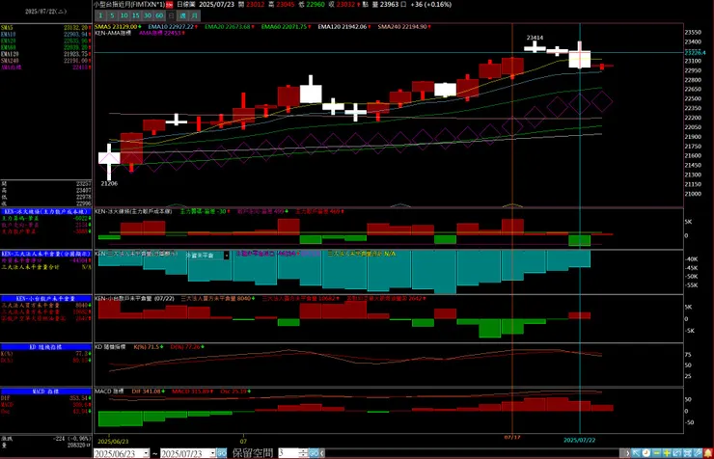Screen dimensions: 714x459
Task: Click the KEN-小台散戶未平倉量 panel header
Action: pos(45,298)
